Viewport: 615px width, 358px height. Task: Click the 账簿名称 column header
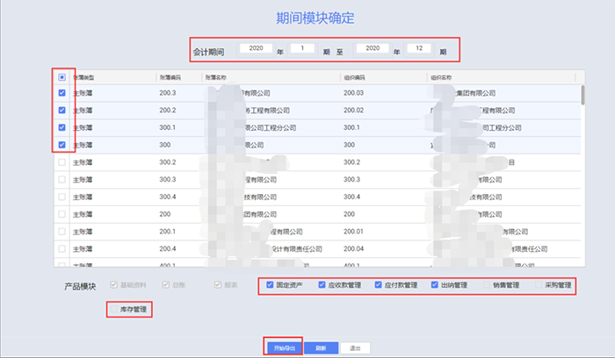216,77
